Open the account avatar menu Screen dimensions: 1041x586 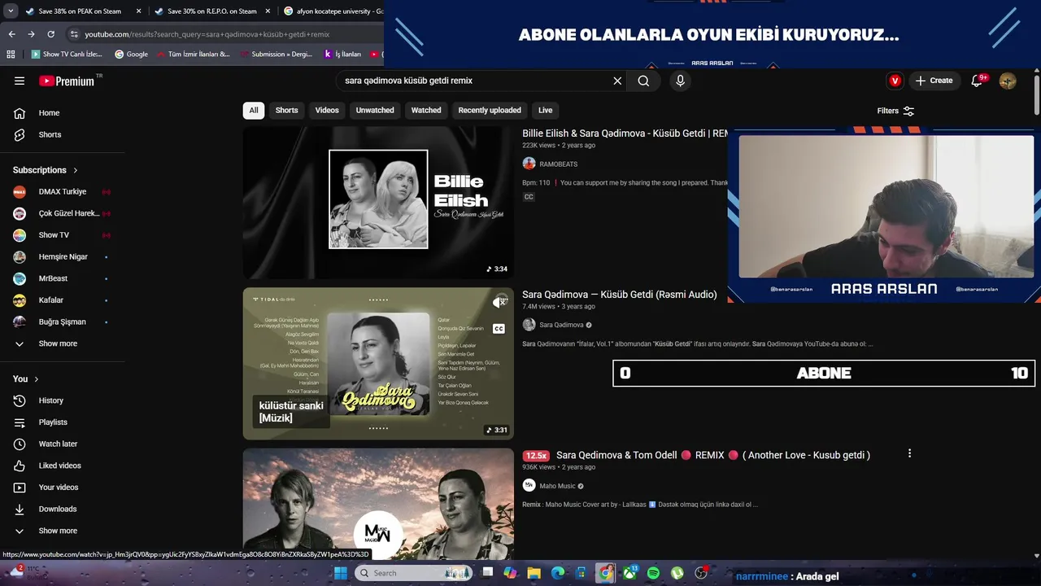(1008, 81)
